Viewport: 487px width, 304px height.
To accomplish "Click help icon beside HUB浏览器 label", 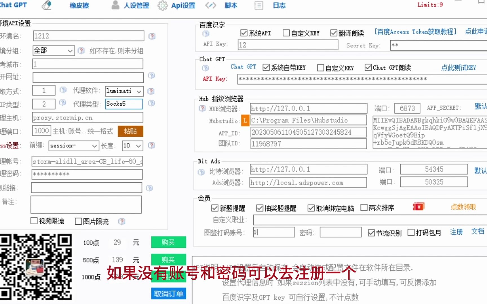I will [202, 108].
